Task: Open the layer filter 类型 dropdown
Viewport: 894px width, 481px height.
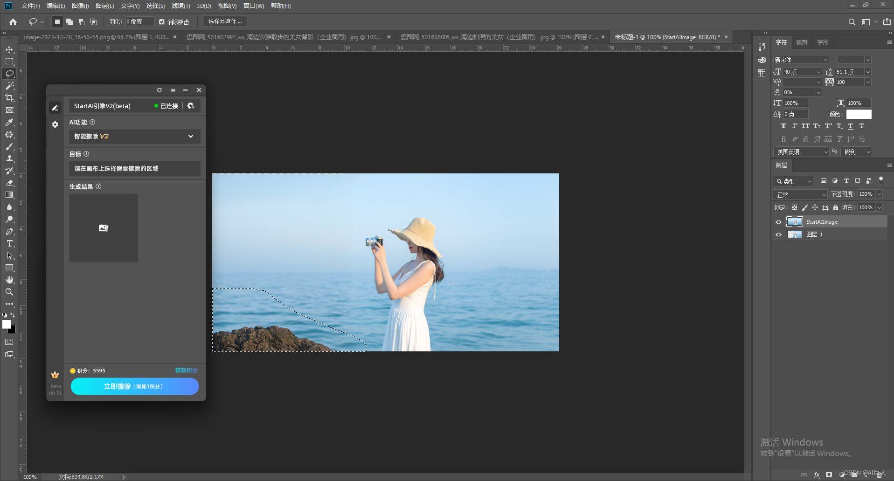Action: tap(793, 181)
